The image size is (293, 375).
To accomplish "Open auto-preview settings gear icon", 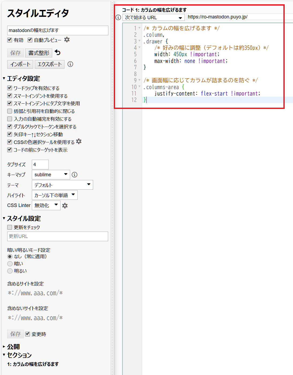I will (x=67, y=40).
